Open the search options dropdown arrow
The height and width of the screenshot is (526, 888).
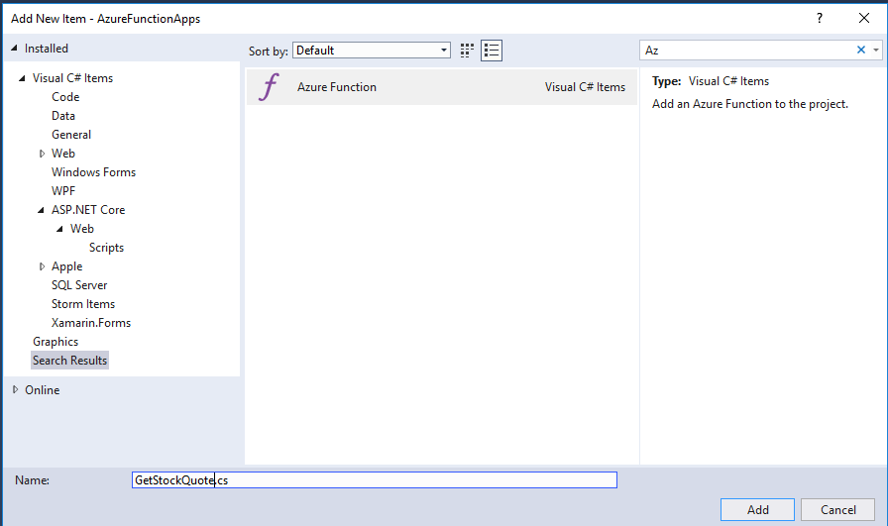[x=875, y=50]
